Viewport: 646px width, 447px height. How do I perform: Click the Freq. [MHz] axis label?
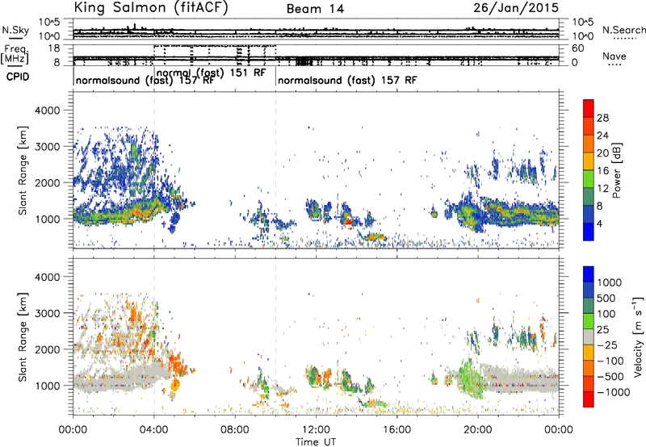click(x=16, y=54)
